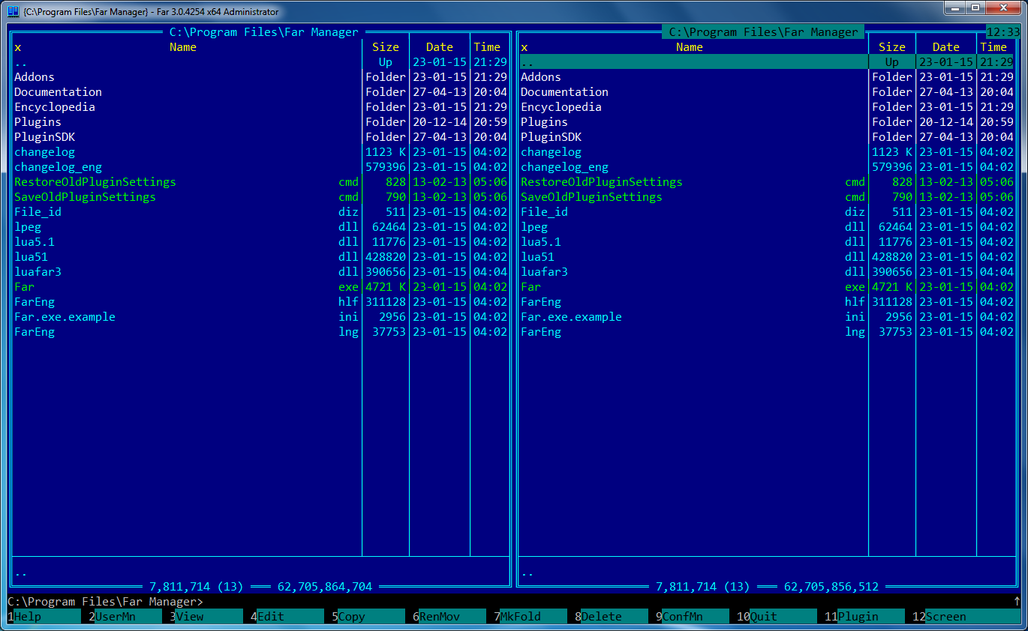The height and width of the screenshot is (631, 1028).
Task: Click the x sort indicator in right panel
Action: [x=525, y=47]
